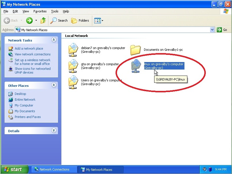Open Entire Network link

tap(25, 100)
